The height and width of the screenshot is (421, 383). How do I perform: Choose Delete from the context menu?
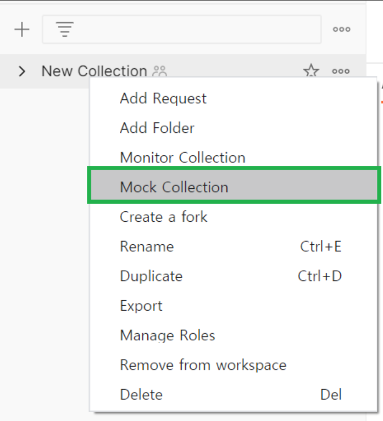[234, 395]
